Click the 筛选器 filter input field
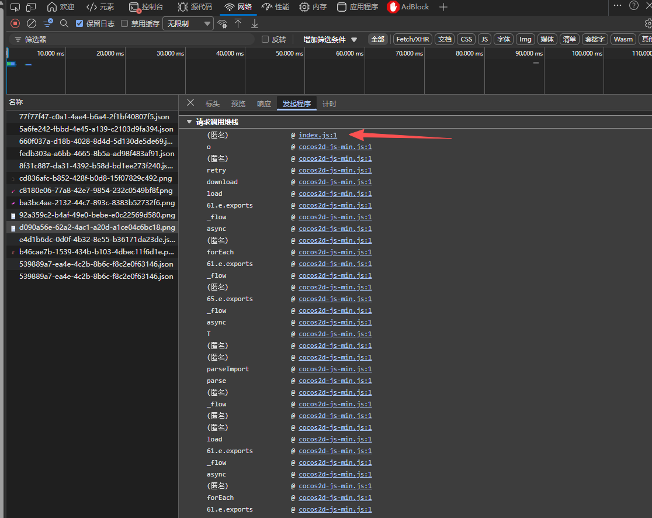The image size is (652, 518). click(x=134, y=39)
